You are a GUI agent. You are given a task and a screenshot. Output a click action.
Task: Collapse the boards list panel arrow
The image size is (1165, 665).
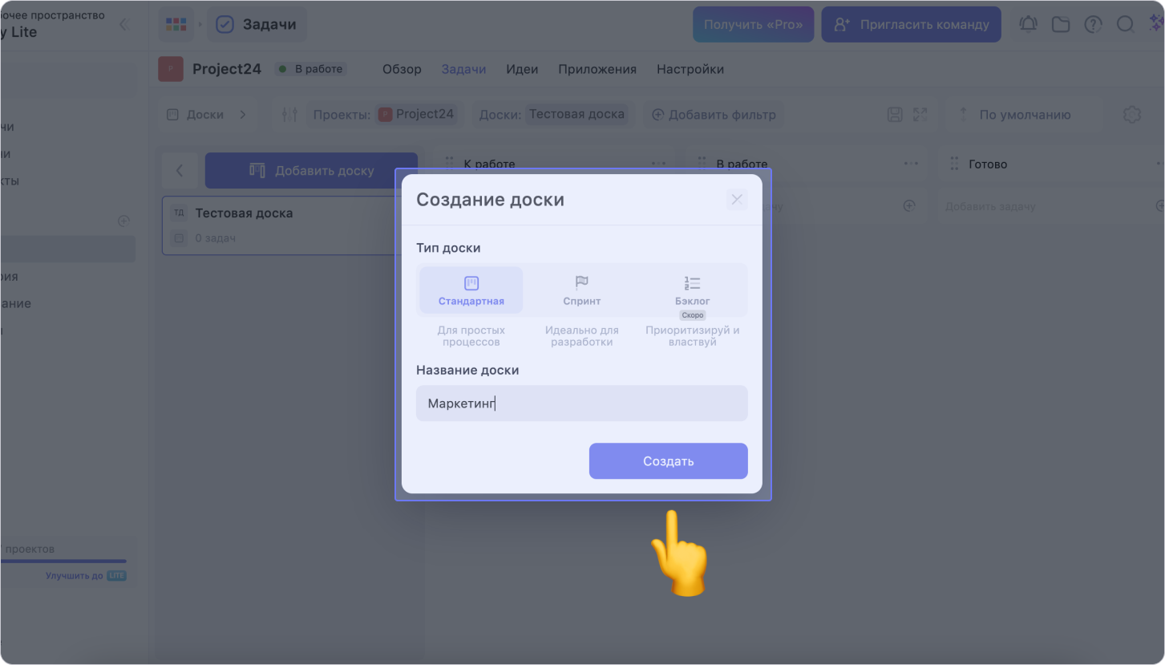coord(180,170)
